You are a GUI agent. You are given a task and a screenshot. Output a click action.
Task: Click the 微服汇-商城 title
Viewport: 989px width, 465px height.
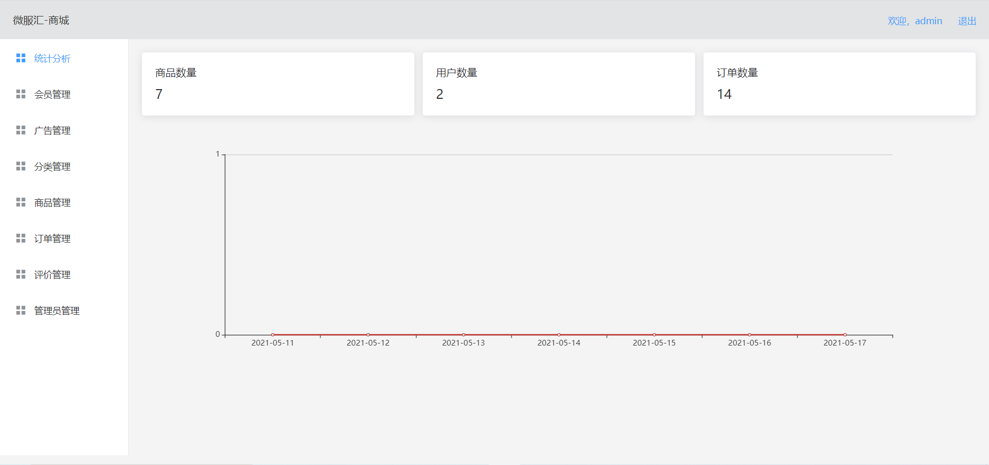(41, 20)
